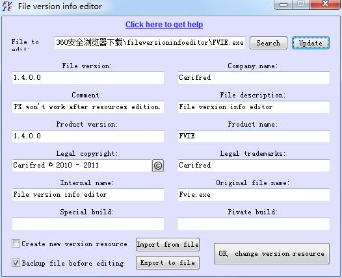Minimize the File version info editor window

[x=283, y=4]
